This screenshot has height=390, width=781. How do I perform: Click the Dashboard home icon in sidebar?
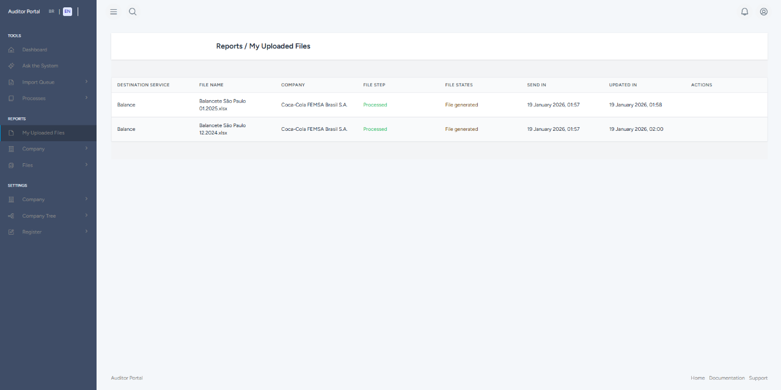pyautogui.click(x=11, y=50)
